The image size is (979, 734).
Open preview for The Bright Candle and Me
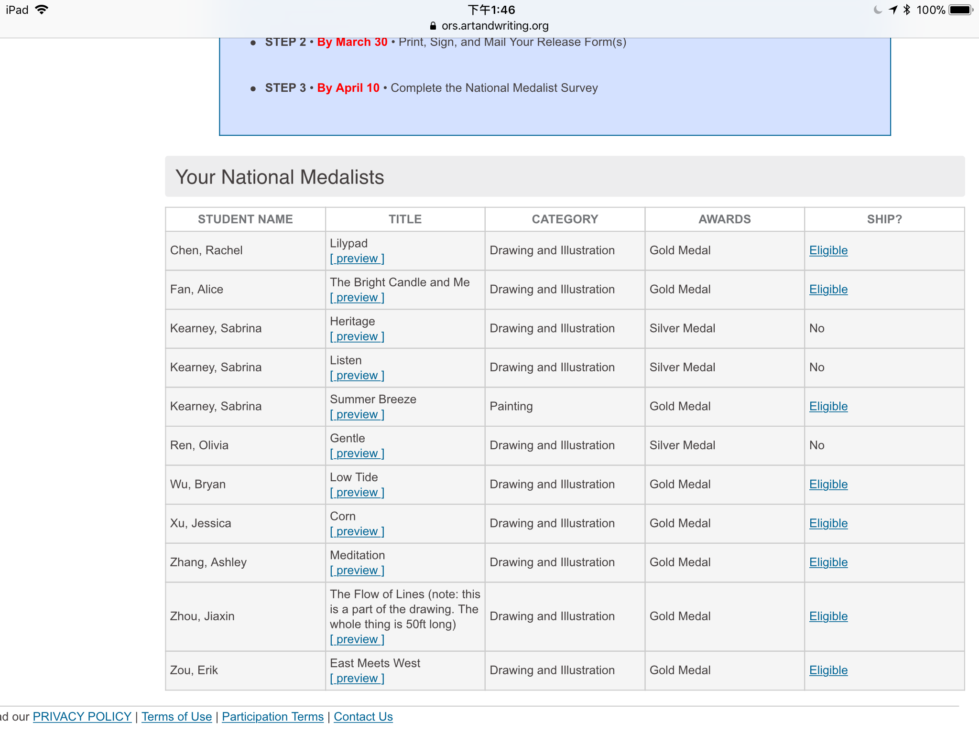click(x=357, y=298)
